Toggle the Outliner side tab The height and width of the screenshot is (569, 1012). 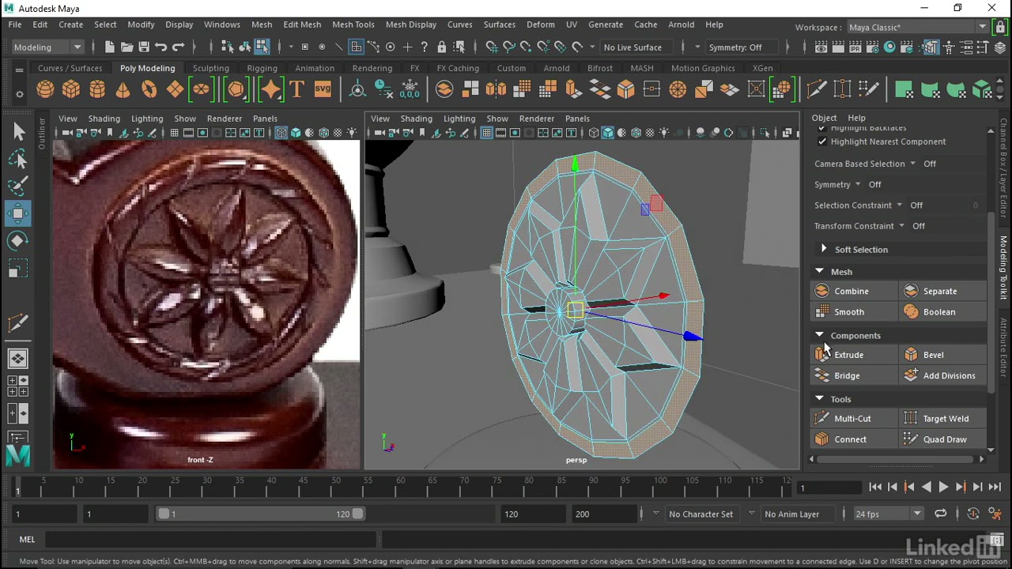tap(42, 134)
